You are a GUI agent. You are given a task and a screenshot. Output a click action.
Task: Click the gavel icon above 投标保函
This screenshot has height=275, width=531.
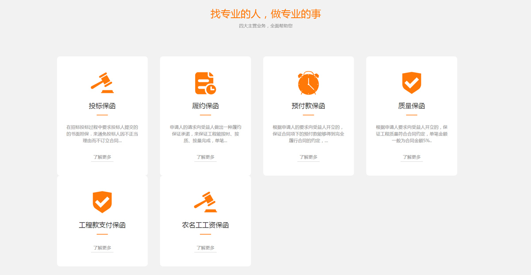[102, 83]
